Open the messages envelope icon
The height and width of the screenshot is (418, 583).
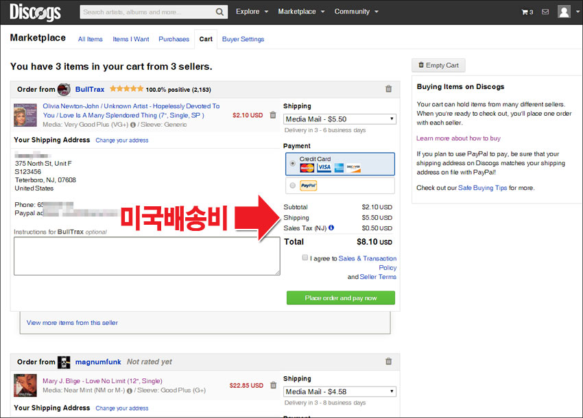coord(545,12)
